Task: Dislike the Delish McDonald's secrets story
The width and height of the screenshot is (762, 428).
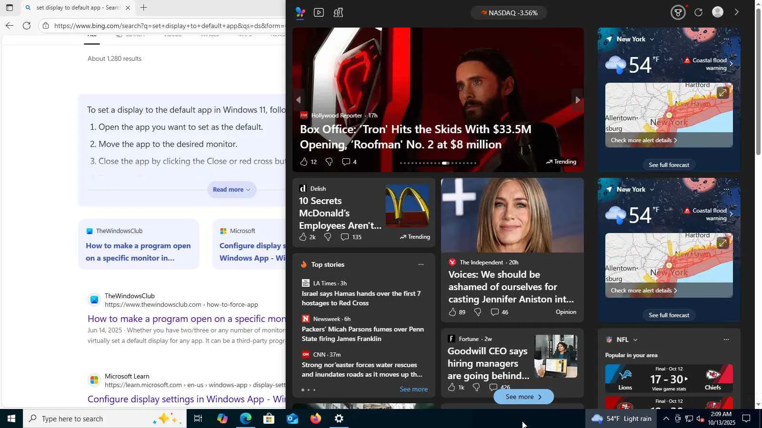Action: (x=328, y=237)
